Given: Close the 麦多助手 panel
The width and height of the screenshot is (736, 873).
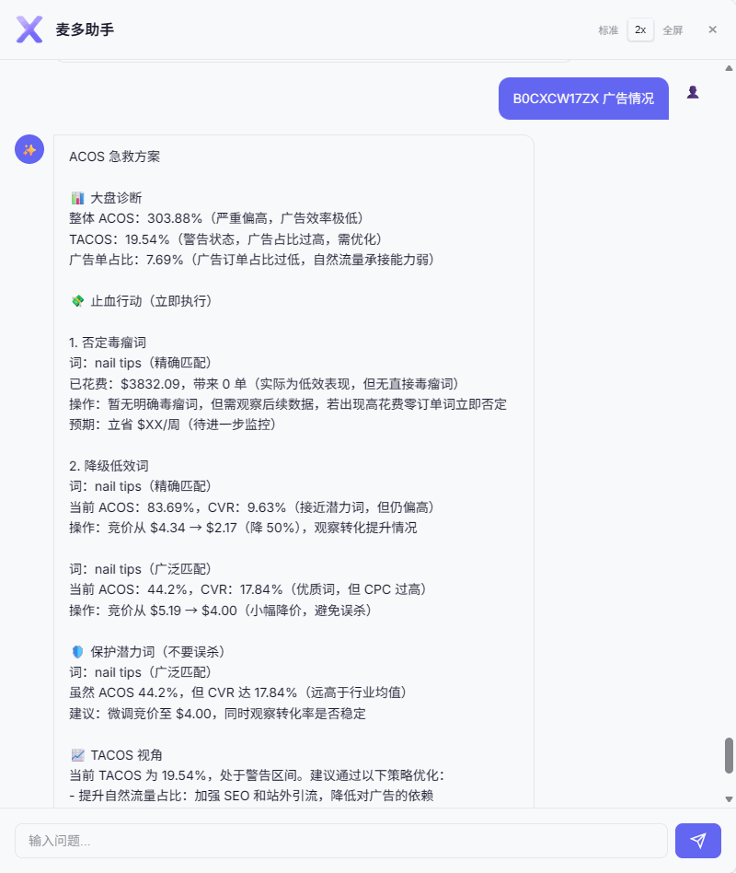Looking at the screenshot, I should 714,29.
